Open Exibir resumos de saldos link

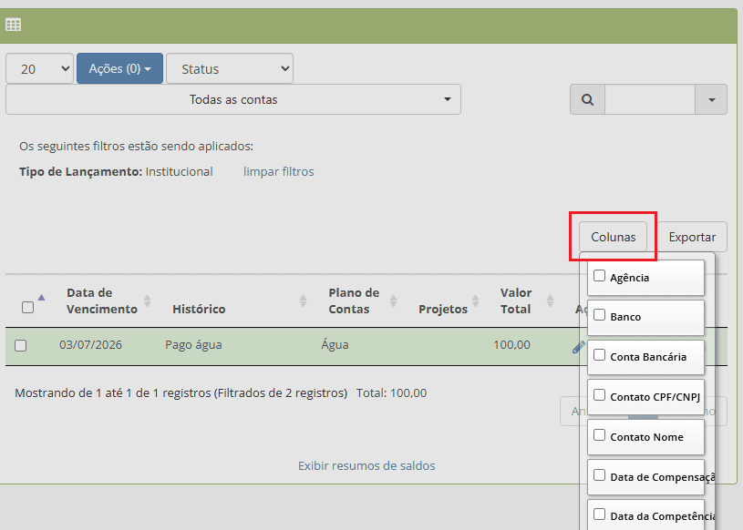click(366, 465)
